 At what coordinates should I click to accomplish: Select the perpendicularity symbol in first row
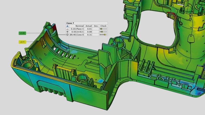[x=67, y=29]
